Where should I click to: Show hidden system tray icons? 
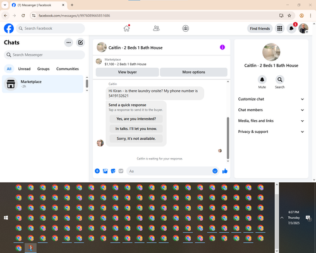[282, 218]
